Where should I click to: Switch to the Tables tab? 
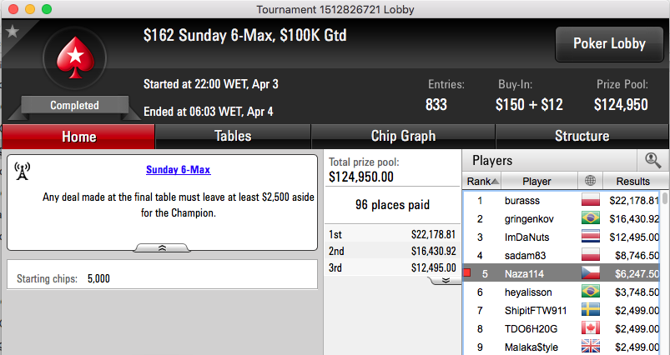(233, 136)
